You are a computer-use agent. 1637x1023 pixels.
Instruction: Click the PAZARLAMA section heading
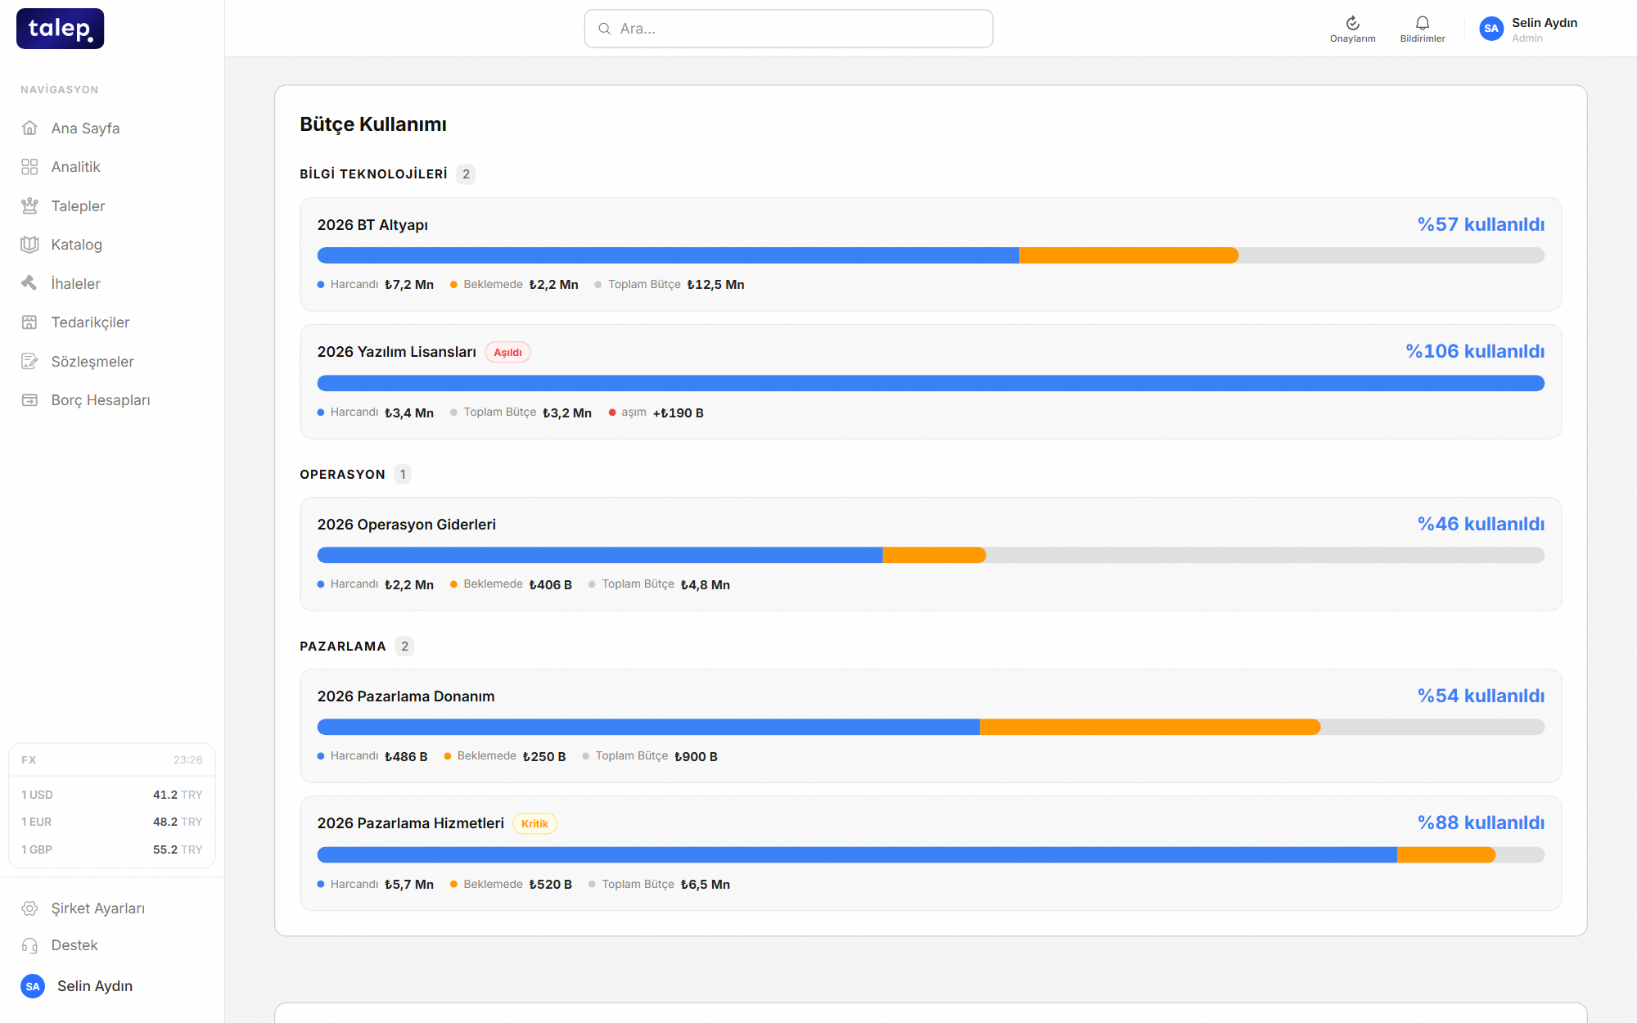click(343, 647)
